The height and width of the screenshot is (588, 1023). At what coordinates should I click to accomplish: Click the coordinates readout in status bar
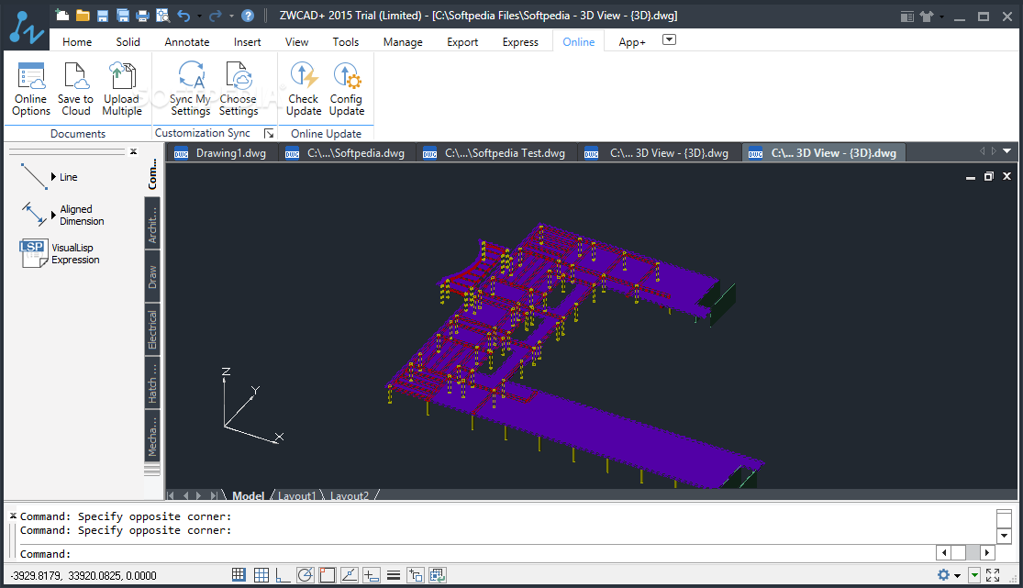[83, 575]
